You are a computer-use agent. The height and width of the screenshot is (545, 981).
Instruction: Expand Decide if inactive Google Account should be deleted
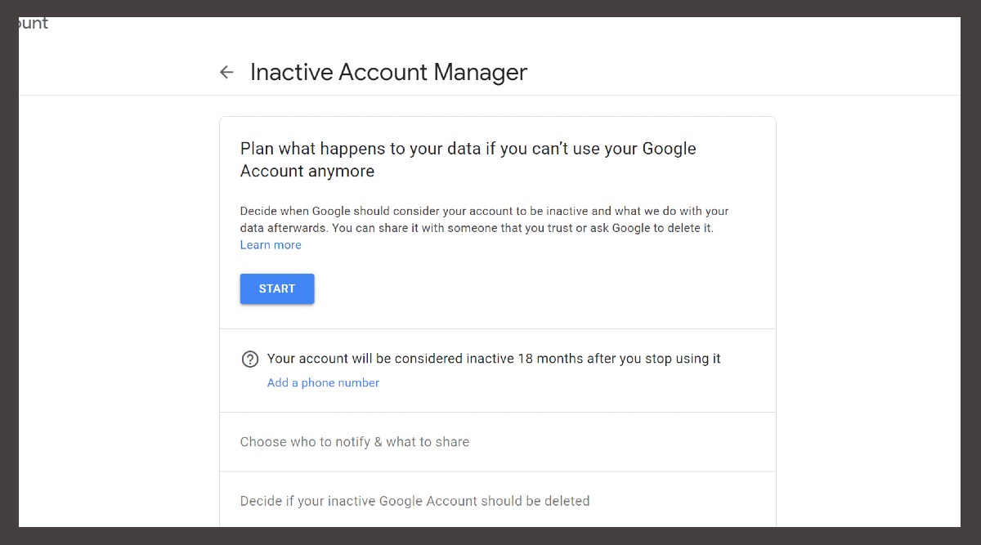414,501
